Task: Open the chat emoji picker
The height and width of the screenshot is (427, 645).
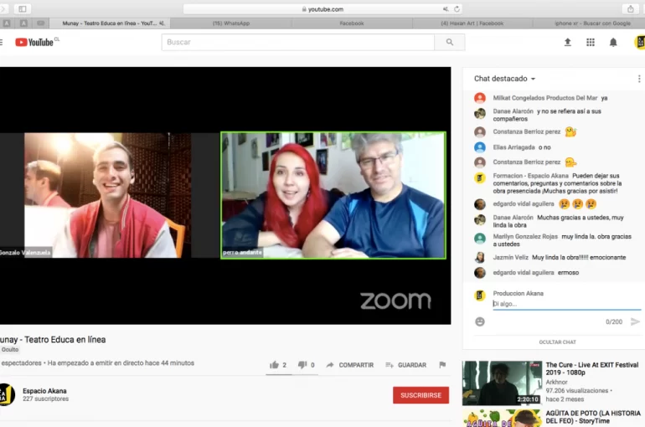Action: [x=480, y=322]
